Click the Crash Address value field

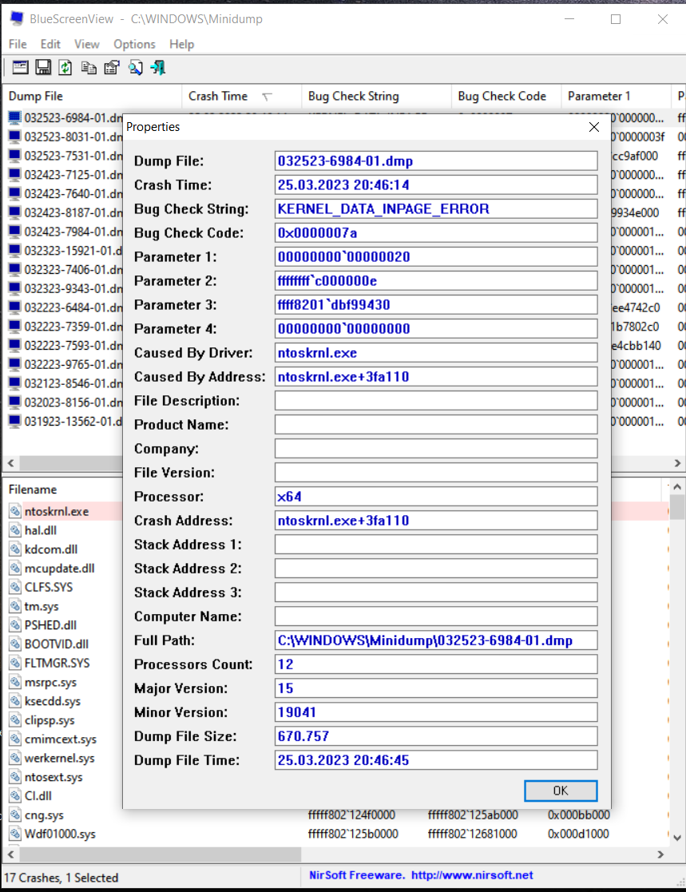click(x=436, y=521)
